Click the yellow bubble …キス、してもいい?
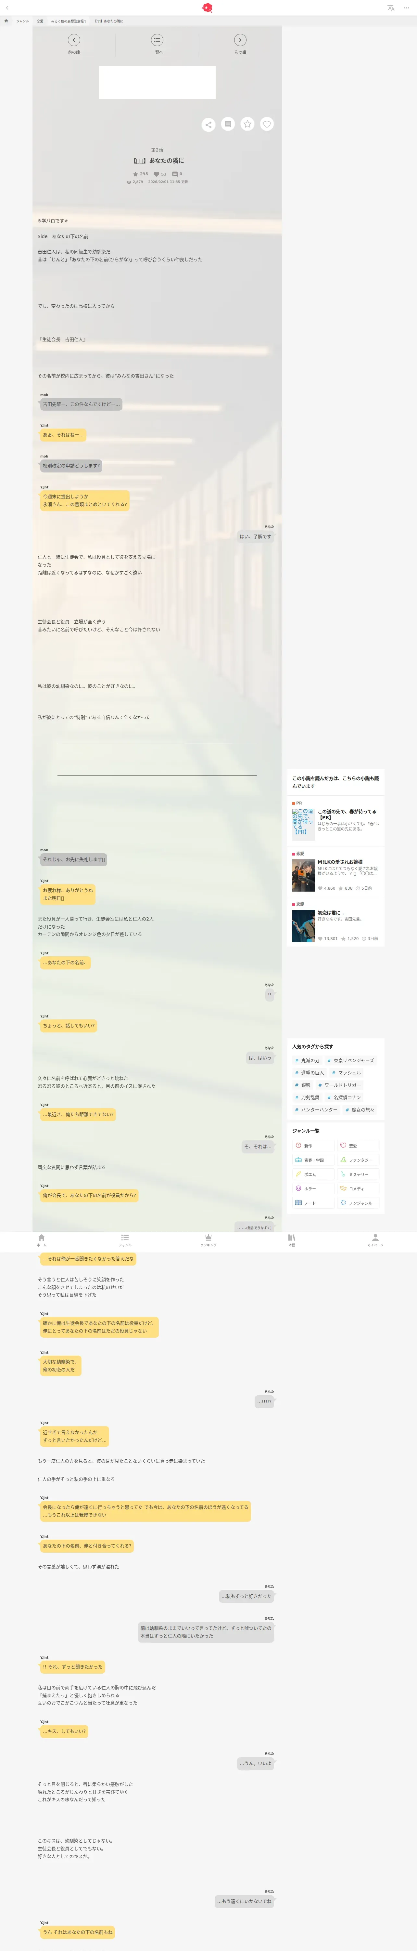Image resolution: width=417 pixels, height=1951 pixels. [64, 1732]
